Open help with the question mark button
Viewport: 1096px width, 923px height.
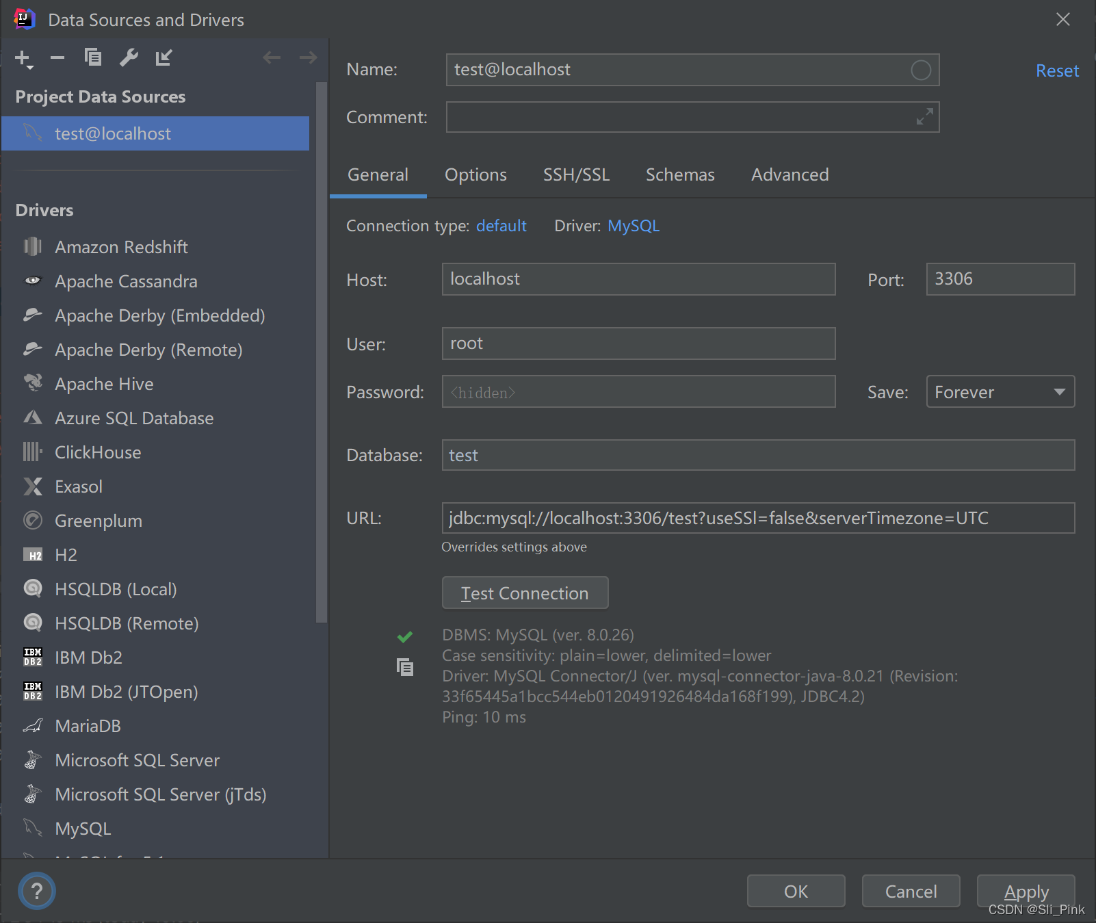[x=37, y=891]
